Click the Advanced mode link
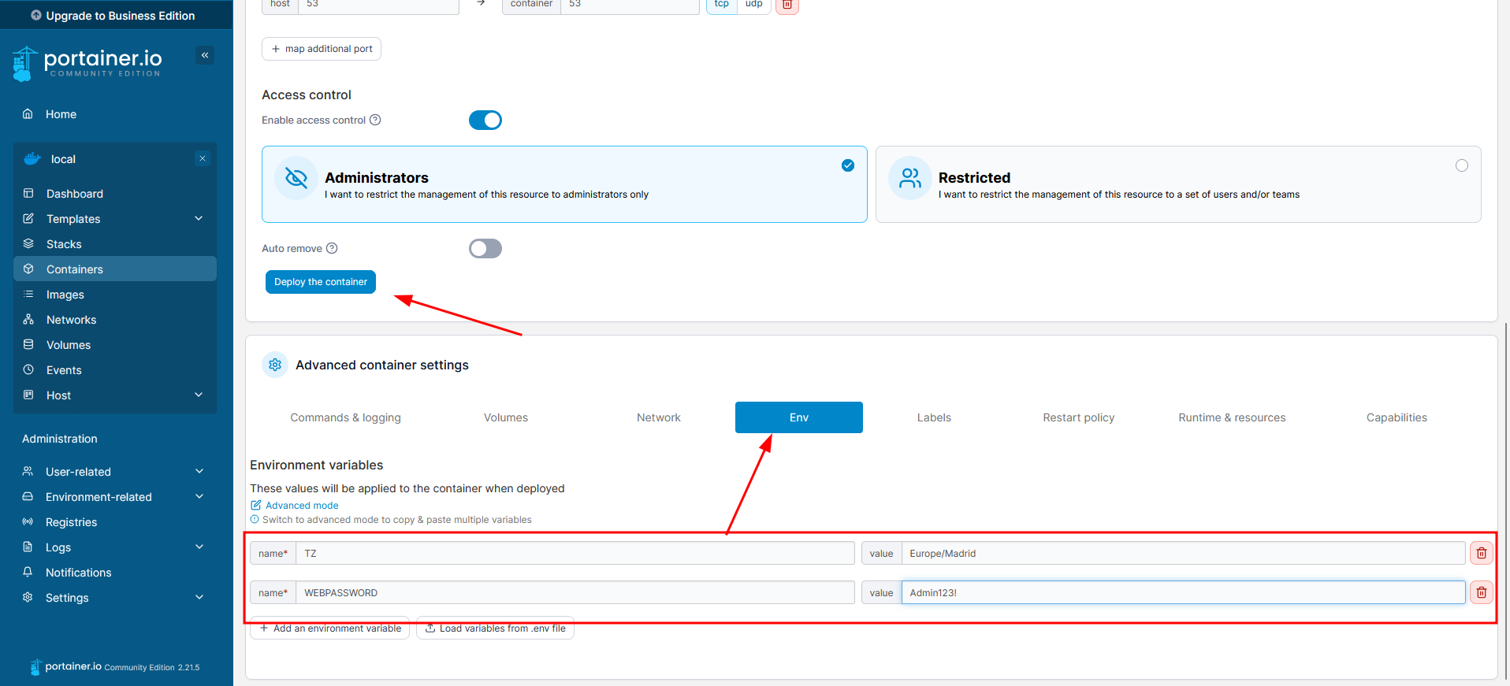This screenshot has width=1510, height=686. click(x=301, y=506)
